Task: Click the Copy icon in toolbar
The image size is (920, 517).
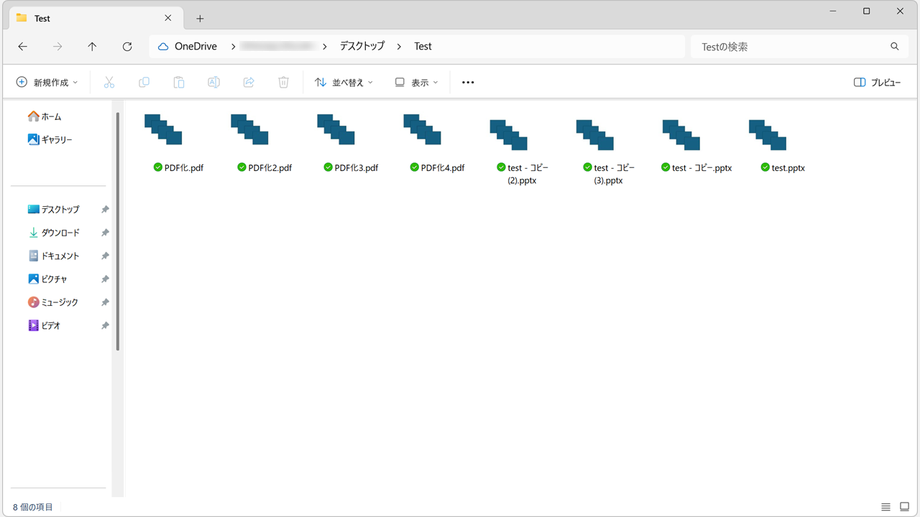Action: pyautogui.click(x=144, y=83)
